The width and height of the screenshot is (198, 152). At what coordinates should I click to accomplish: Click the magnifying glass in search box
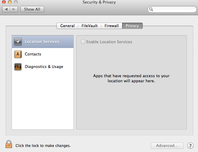(151, 9)
